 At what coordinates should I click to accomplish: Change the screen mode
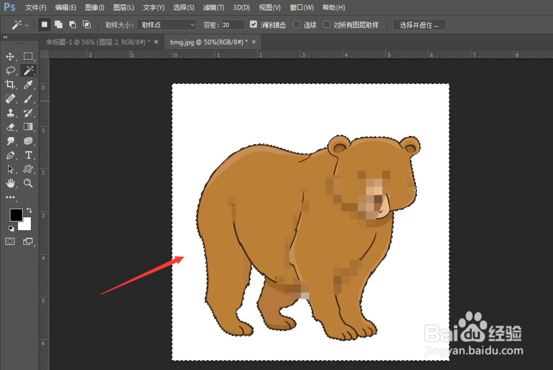pyautogui.click(x=28, y=241)
